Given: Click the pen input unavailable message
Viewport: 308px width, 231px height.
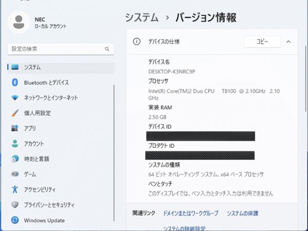Looking at the screenshot, I should coord(210,194).
